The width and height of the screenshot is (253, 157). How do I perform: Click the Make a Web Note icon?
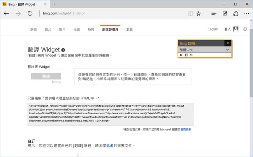click(x=225, y=13)
